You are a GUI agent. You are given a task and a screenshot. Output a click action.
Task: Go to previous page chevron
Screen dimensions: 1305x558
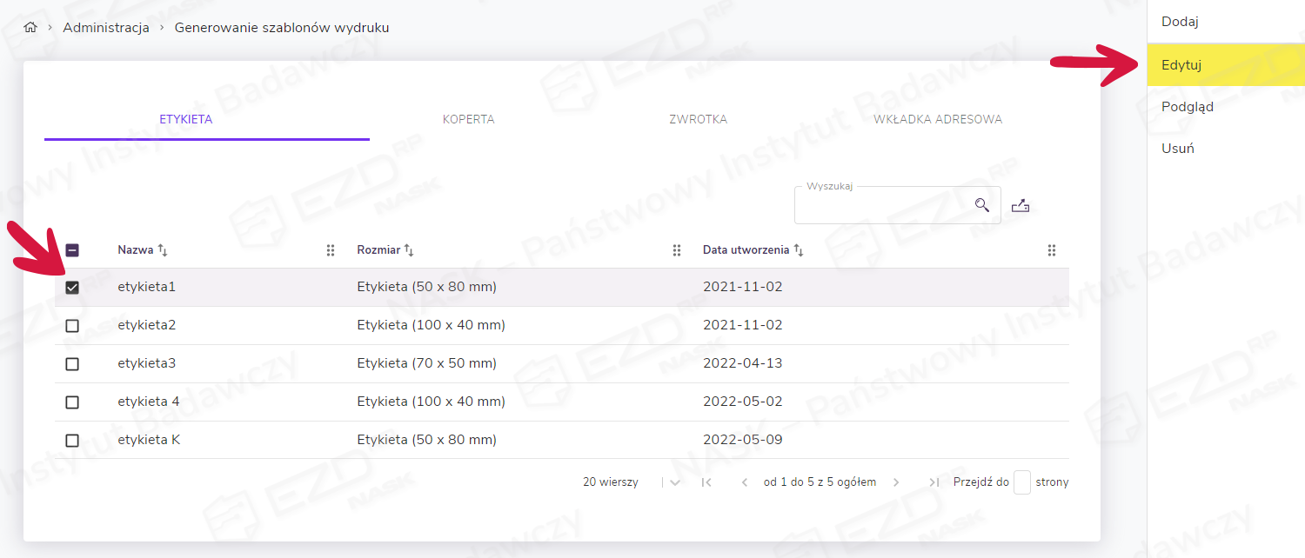tap(745, 482)
